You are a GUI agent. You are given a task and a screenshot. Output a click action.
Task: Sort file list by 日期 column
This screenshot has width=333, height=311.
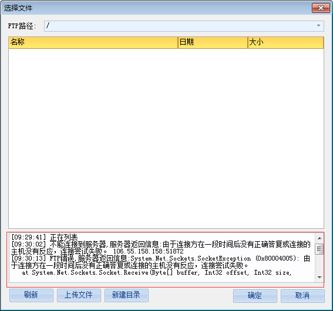pos(213,42)
